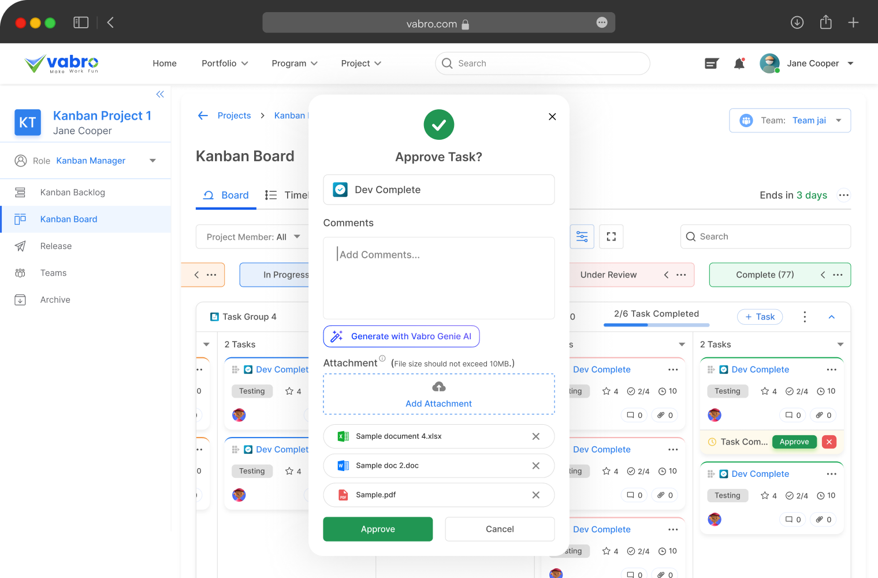Image resolution: width=878 pixels, height=578 pixels.
Task: Click the red reject button on task
Action: coord(829,442)
